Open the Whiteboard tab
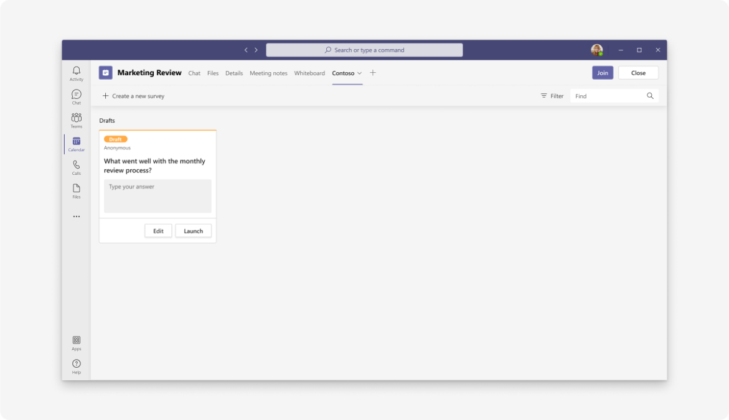729x420 pixels. point(309,73)
